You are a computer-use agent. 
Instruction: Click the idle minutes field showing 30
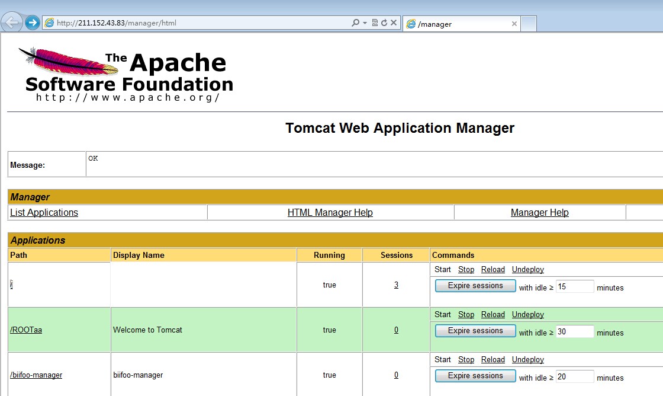click(575, 331)
